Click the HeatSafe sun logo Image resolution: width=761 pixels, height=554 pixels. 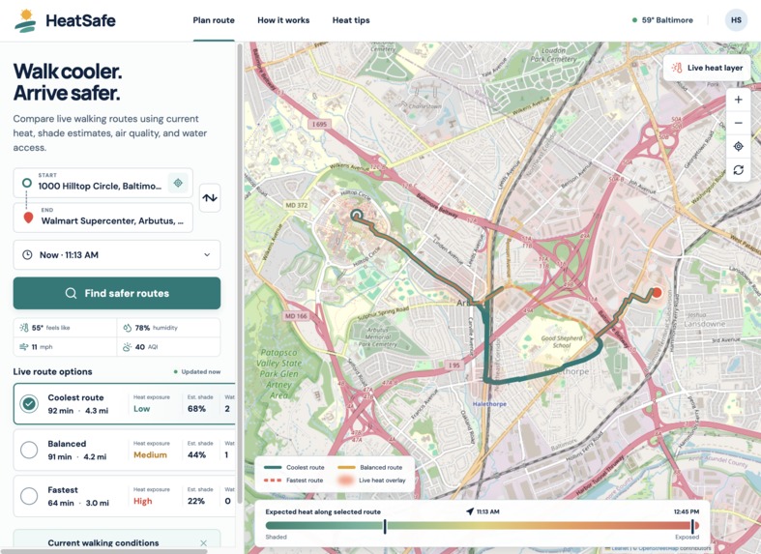[x=25, y=20]
